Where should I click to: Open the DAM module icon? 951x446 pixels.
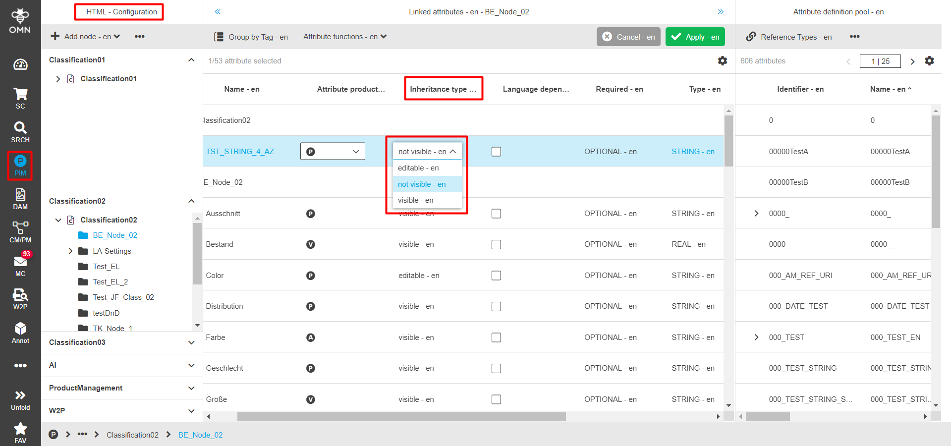pos(20,199)
